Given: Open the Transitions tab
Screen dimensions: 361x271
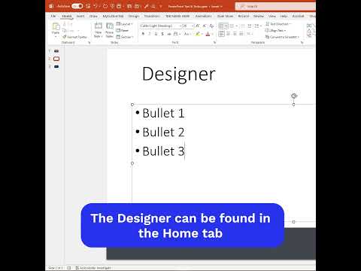Looking at the screenshot, I should point(152,16).
